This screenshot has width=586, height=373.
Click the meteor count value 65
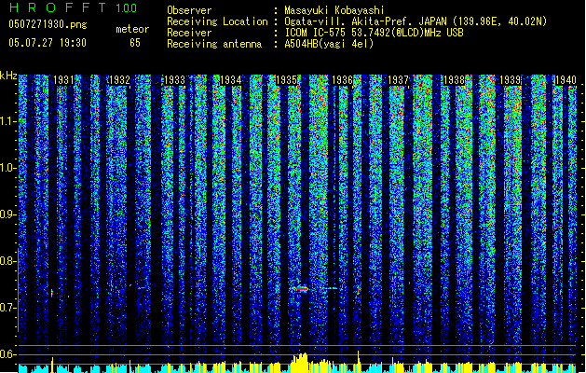tap(135, 43)
